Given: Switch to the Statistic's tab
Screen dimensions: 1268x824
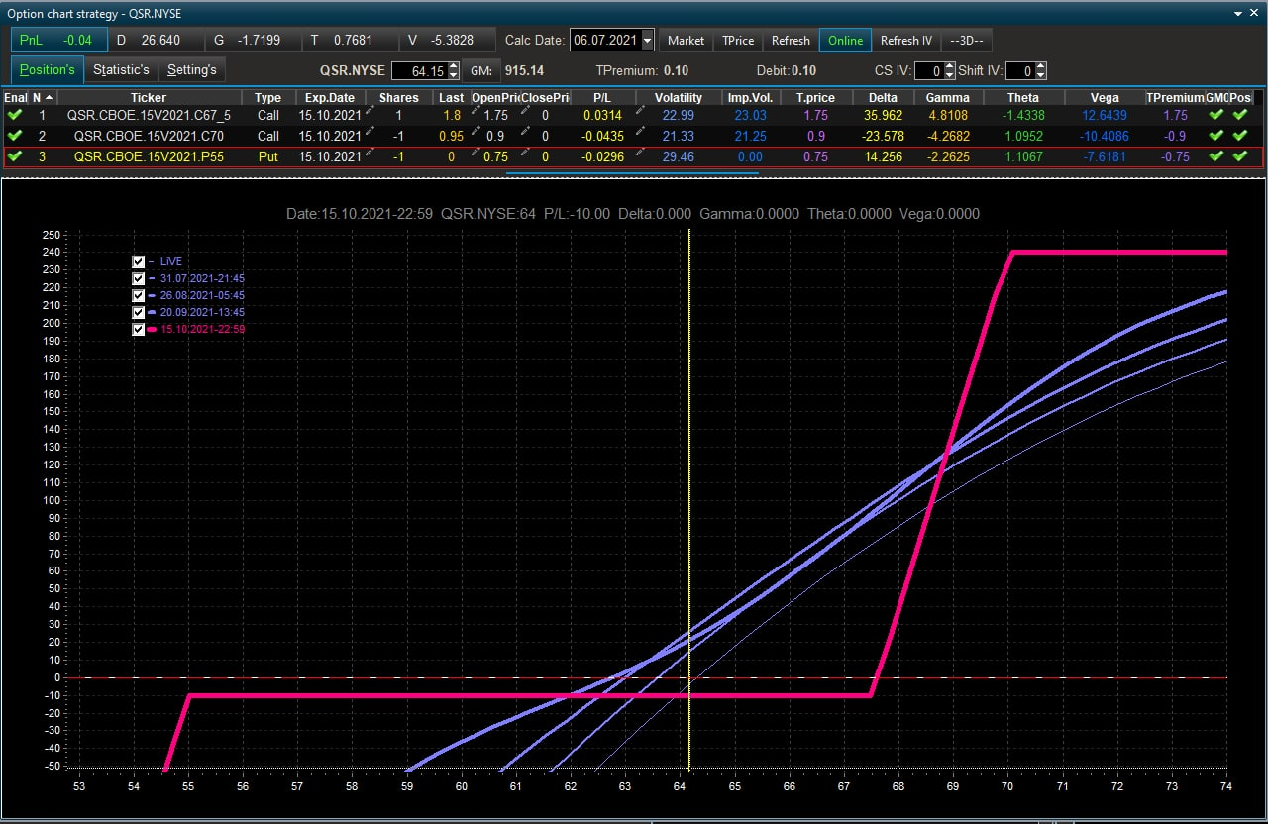Looking at the screenshot, I should tap(121, 70).
